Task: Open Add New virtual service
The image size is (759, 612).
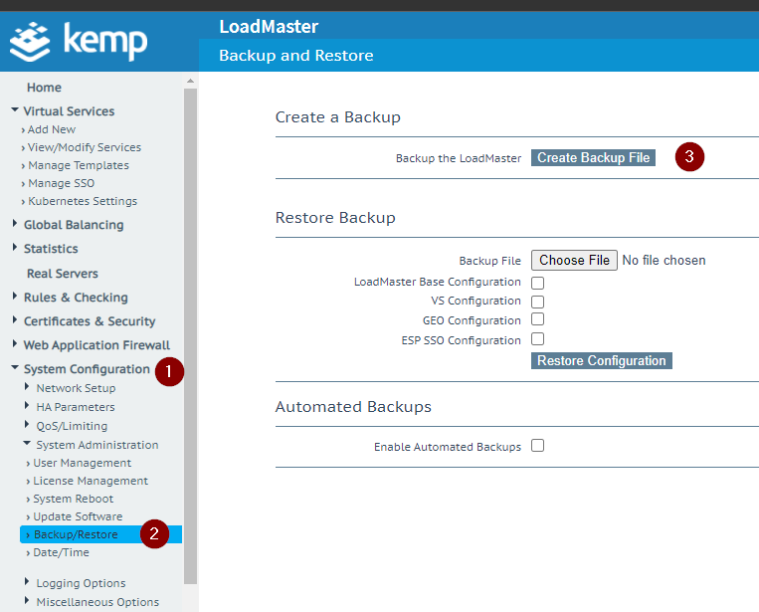Action: [52, 129]
